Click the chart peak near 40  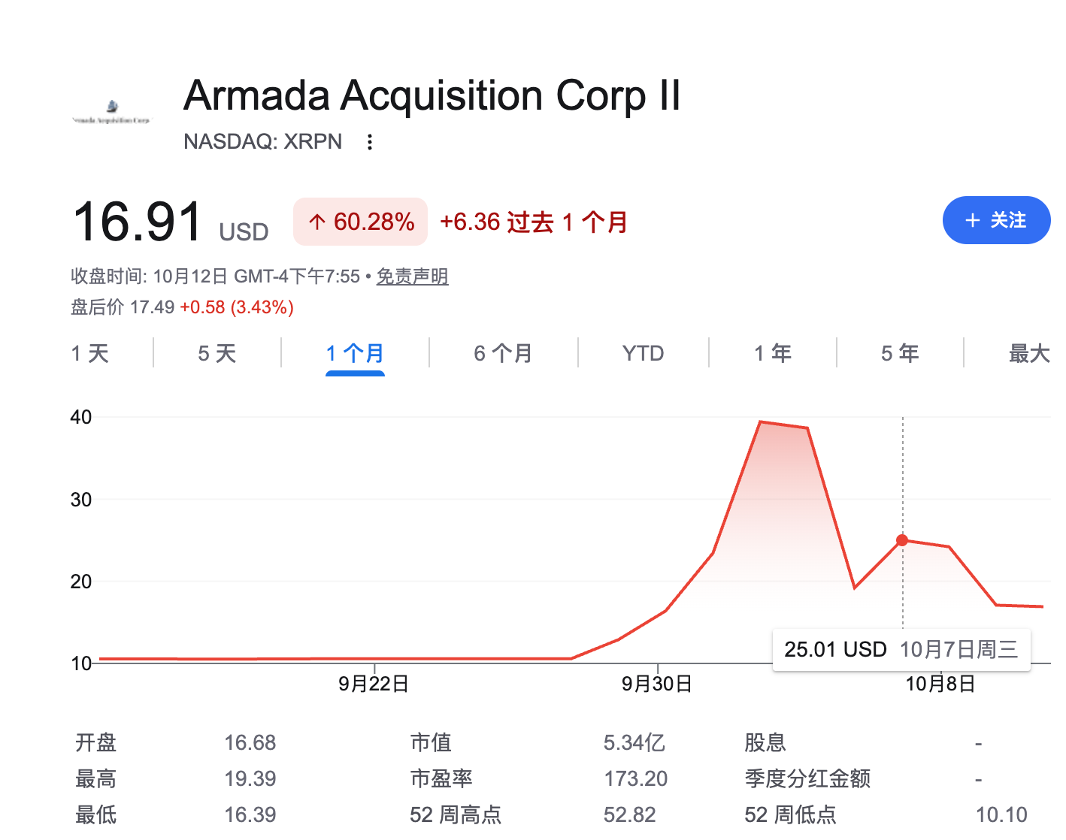point(761,422)
